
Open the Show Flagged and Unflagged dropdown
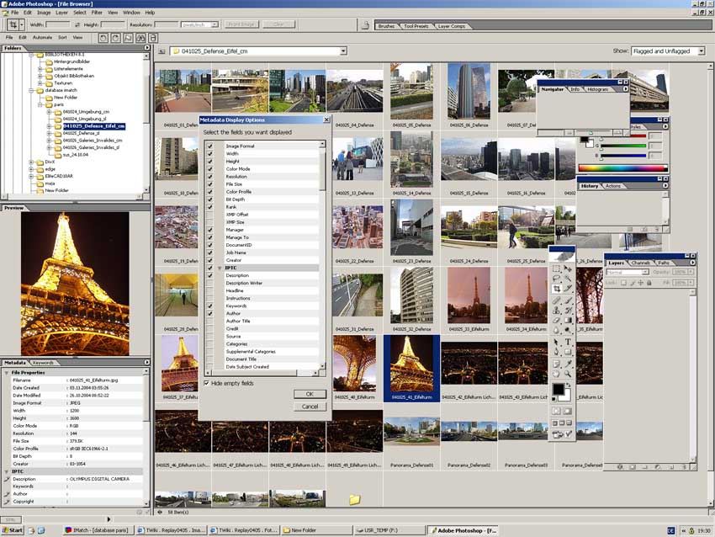click(x=702, y=51)
